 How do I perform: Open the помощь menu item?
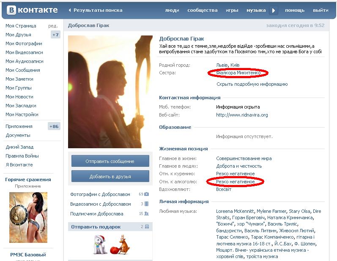(x=295, y=10)
